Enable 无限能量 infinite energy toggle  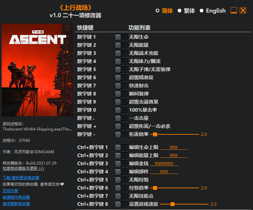pos(121,45)
